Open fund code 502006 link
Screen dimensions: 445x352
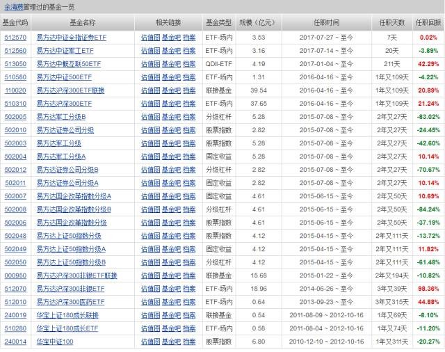(15, 223)
